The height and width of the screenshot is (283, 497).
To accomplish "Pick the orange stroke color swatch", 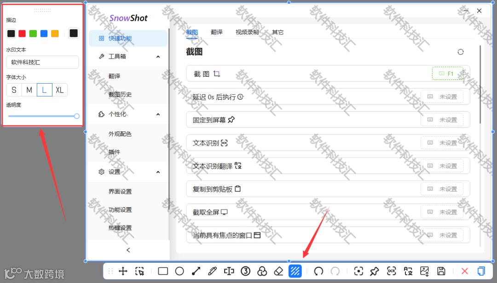I will point(55,34).
